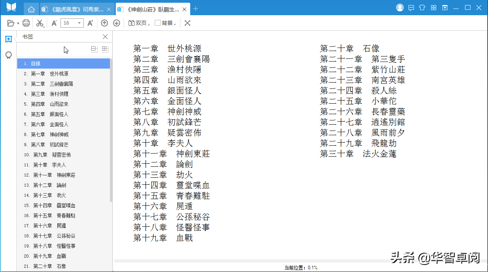
Task: Click the fullscreen expand icon
Action: [187, 23]
